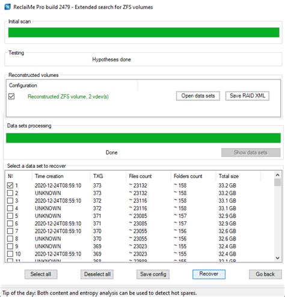
Task: Check the data set 2 checkbox
Action: click(10, 193)
